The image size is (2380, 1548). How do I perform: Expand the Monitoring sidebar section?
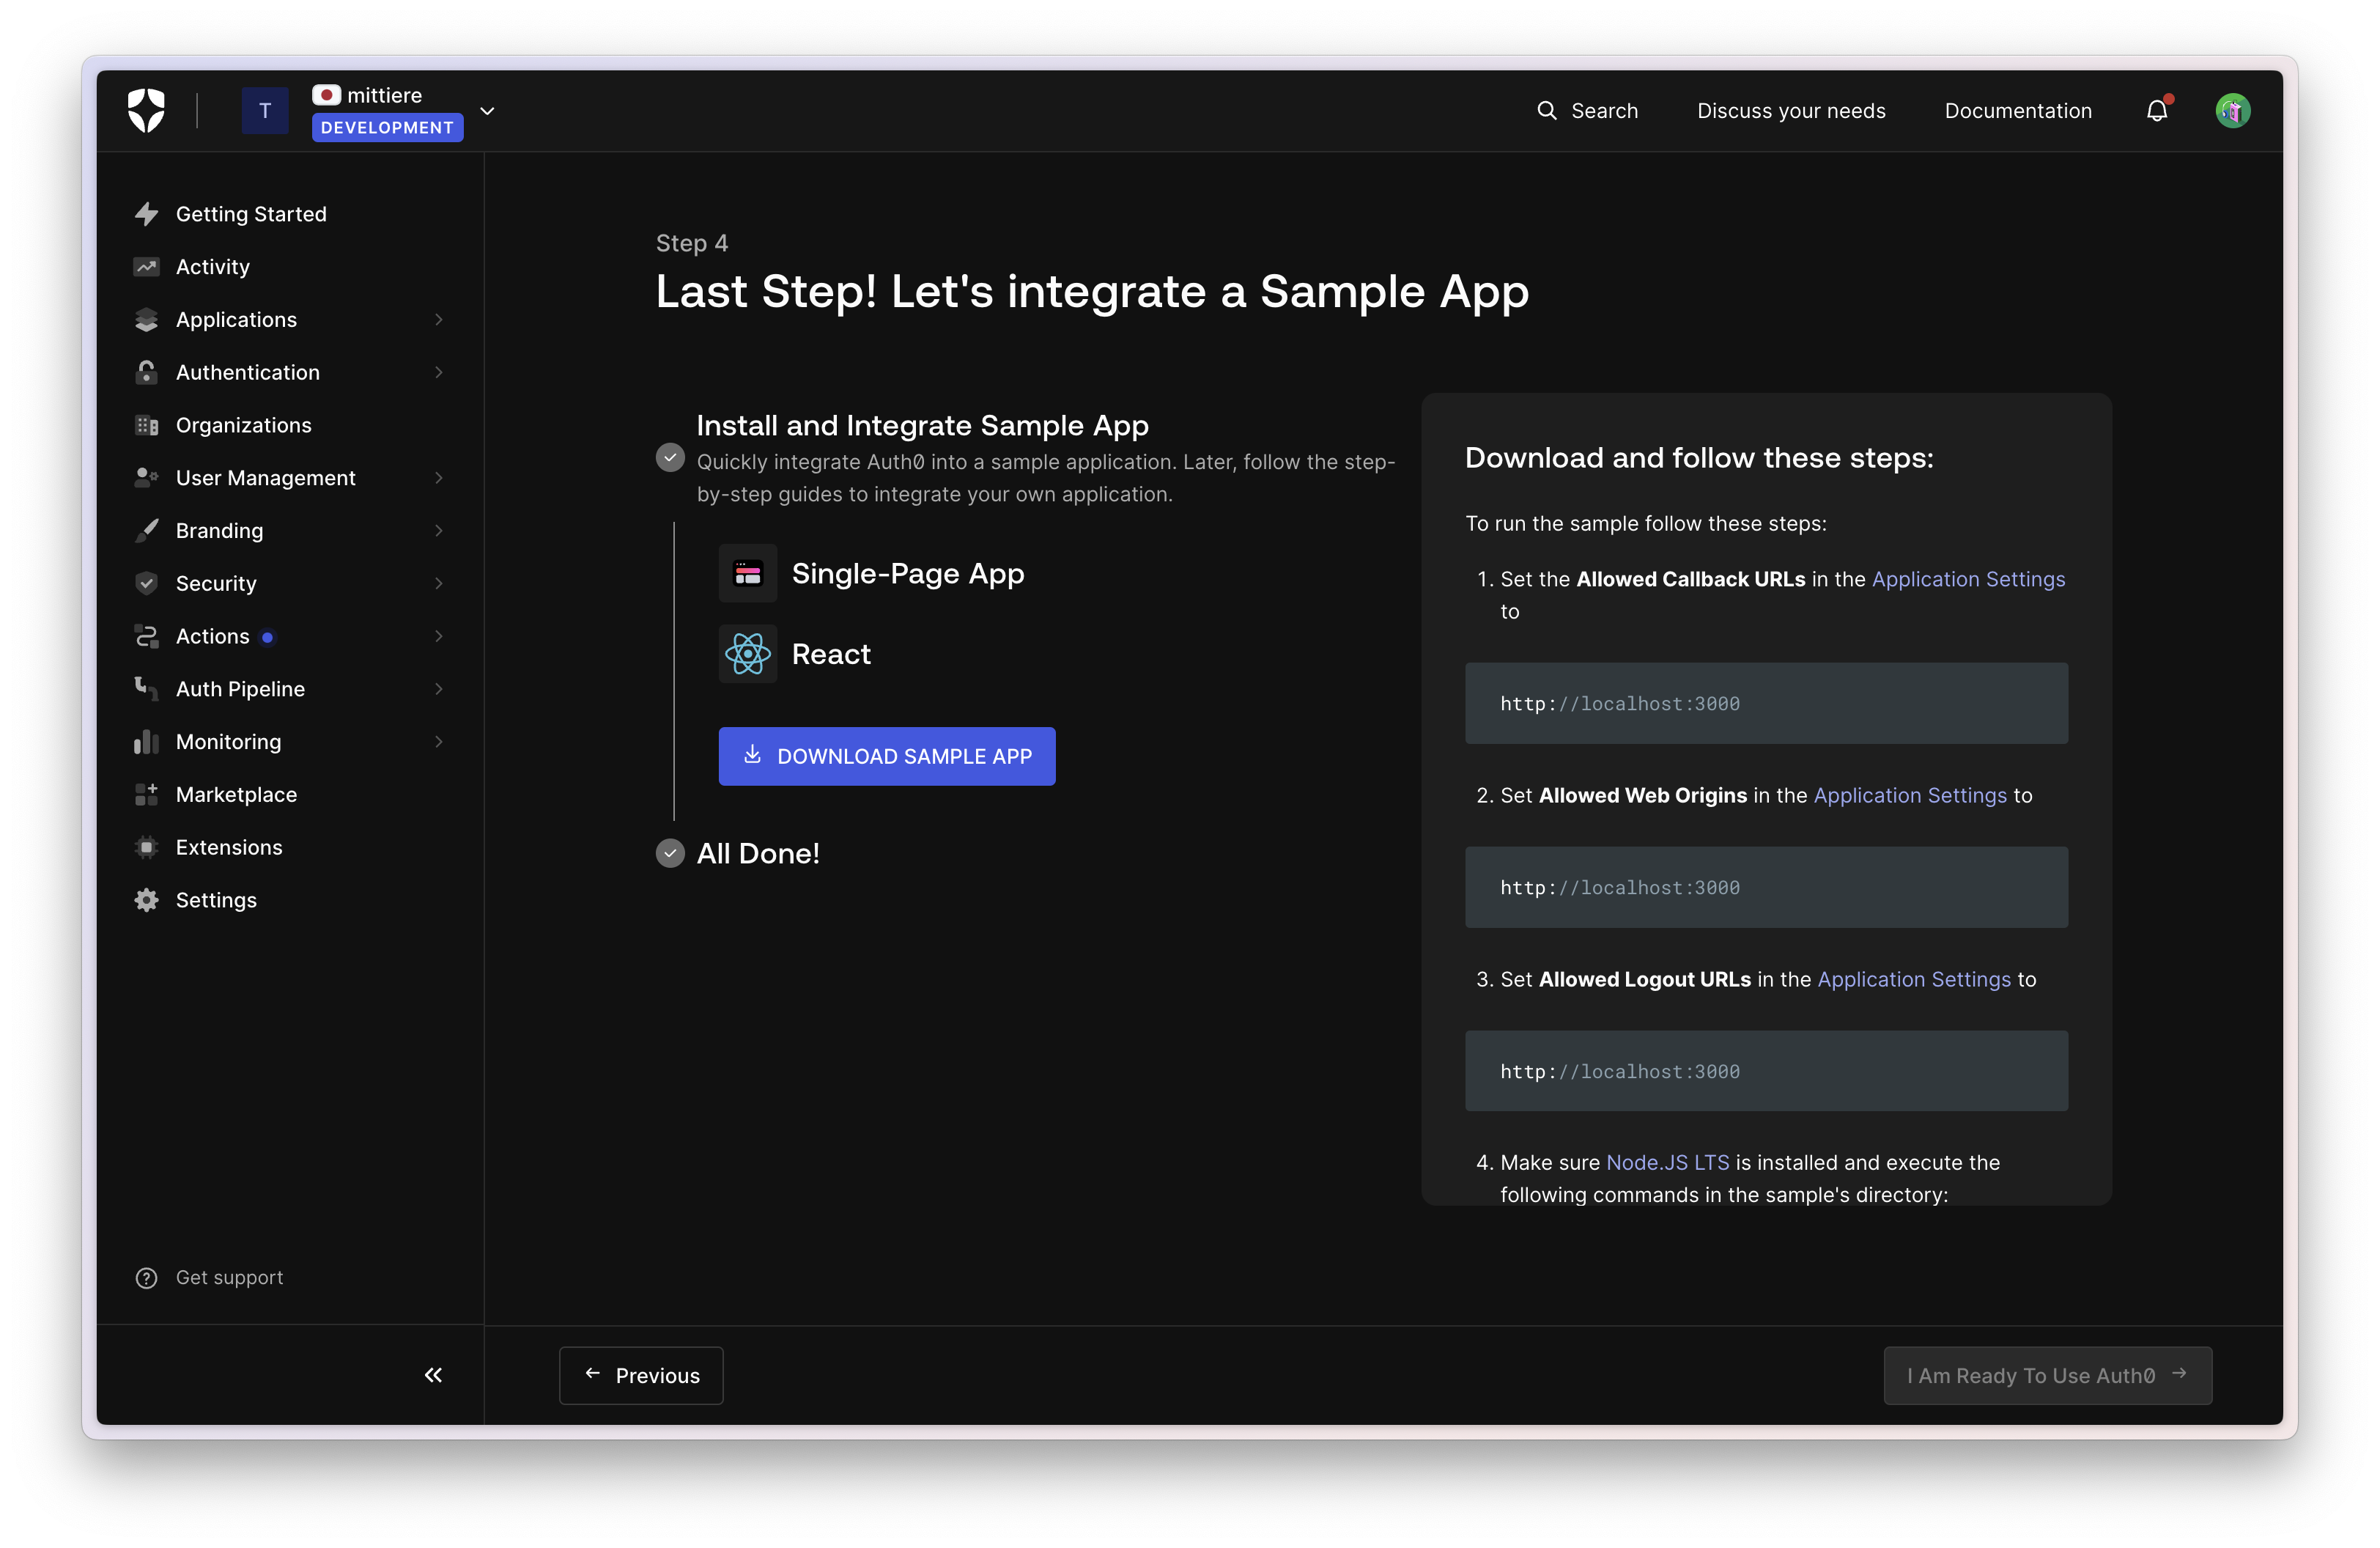pos(438,742)
